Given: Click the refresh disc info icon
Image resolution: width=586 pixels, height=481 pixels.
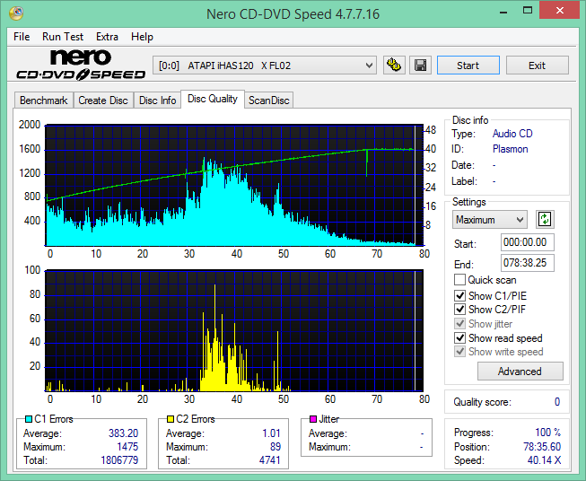Looking at the screenshot, I should pyautogui.click(x=545, y=219).
